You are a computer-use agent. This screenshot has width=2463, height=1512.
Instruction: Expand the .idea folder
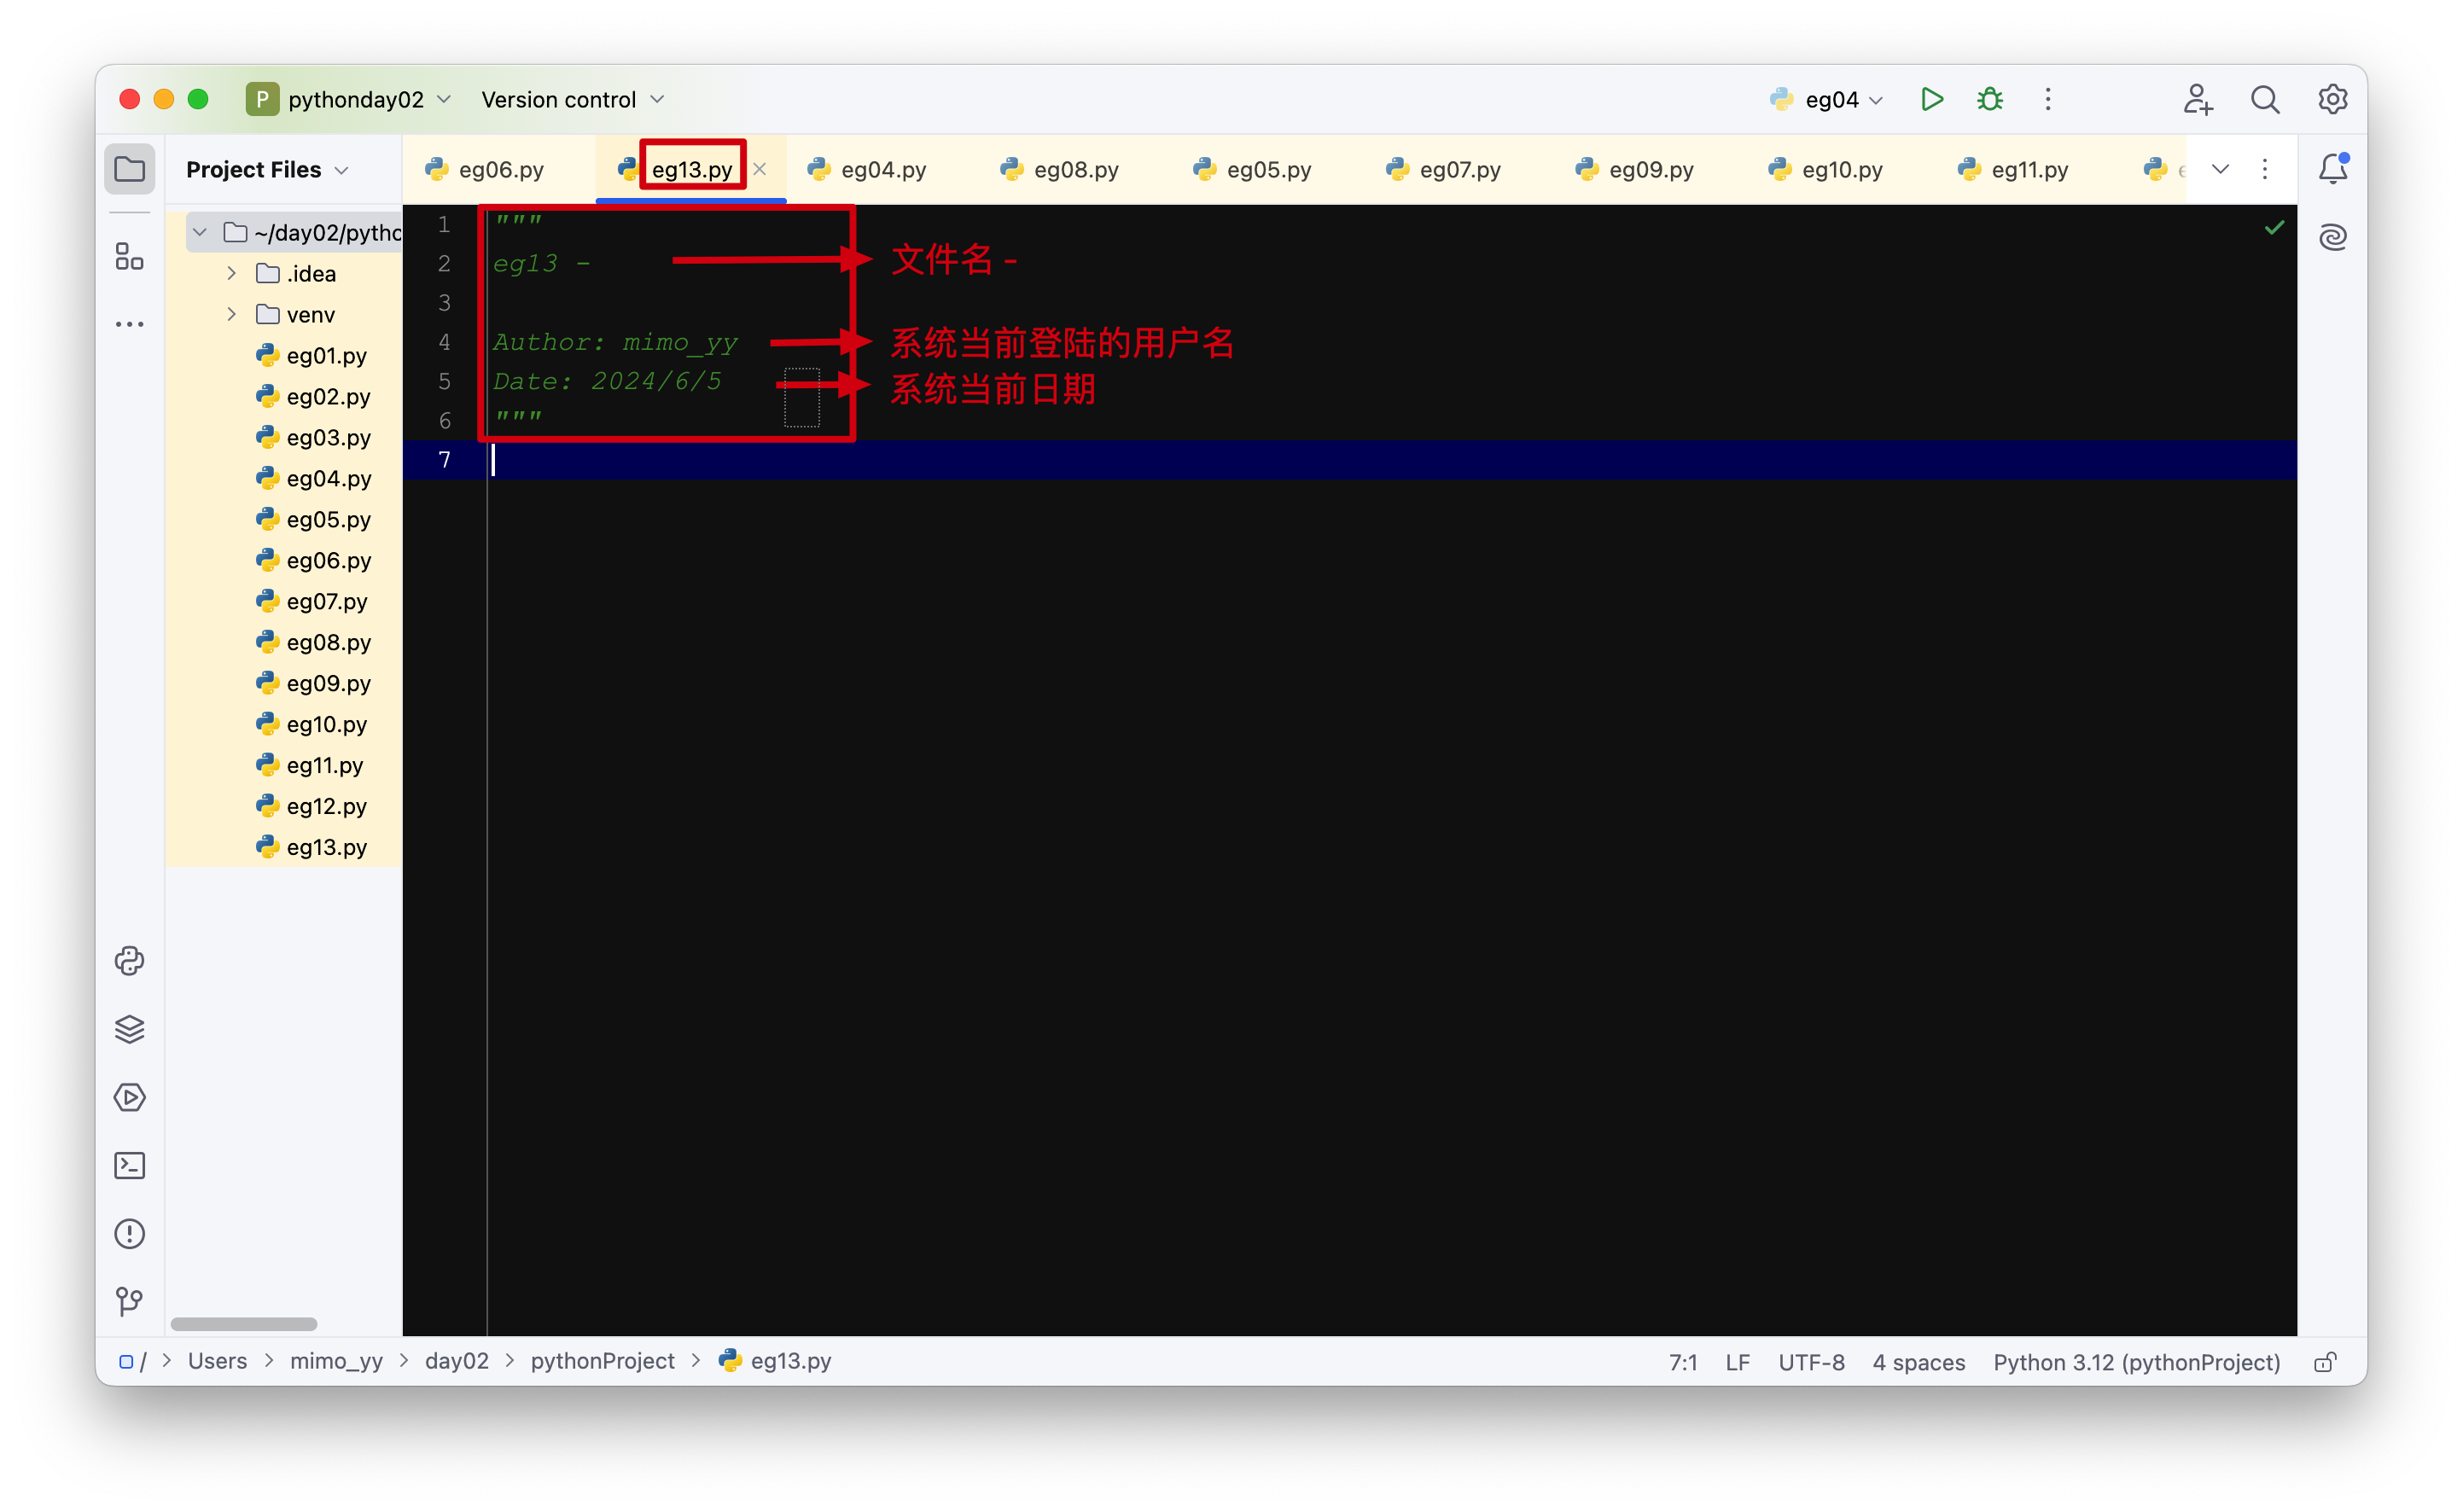231,273
